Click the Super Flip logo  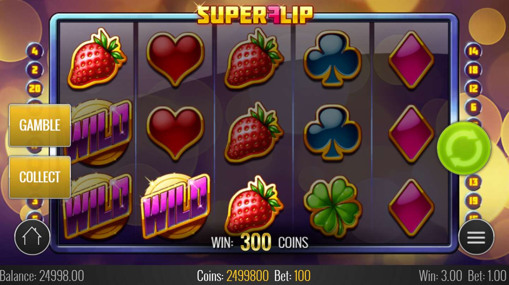pos(255,14)
